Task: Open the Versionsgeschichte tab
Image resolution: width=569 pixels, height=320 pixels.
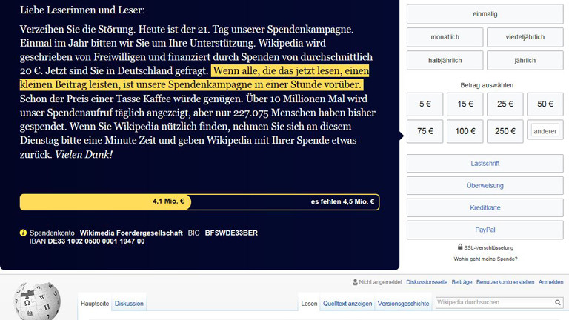Action: [x=403, y=304]
